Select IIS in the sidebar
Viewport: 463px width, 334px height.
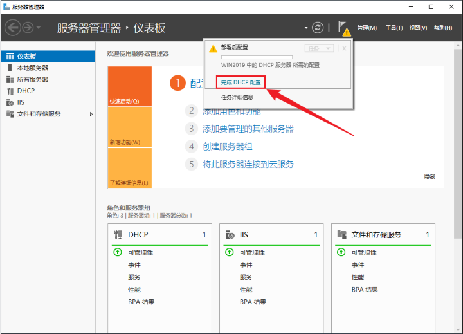point(48,102)
